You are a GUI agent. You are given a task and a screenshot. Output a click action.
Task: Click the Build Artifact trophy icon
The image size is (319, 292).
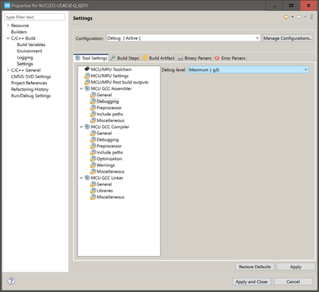click(x=145, y=58)
